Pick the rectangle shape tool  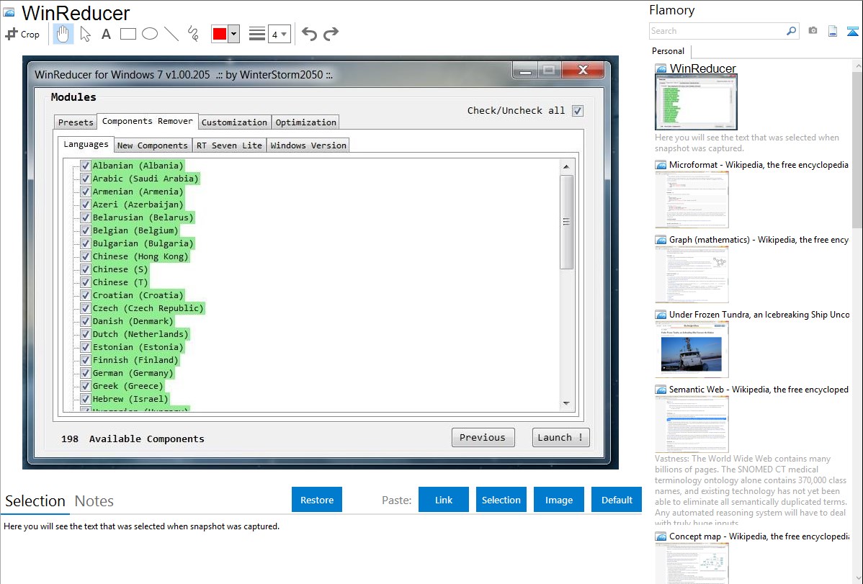[x=128, y=34]
